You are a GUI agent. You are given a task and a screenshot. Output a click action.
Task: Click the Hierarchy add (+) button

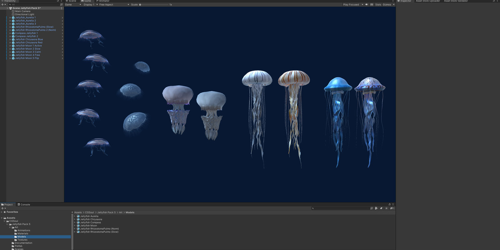click(2, 5)
